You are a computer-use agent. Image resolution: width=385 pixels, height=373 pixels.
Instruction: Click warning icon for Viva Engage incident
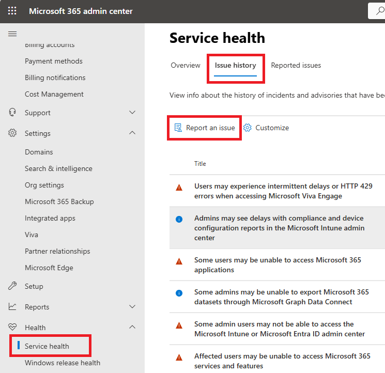(x=179, y=188)
